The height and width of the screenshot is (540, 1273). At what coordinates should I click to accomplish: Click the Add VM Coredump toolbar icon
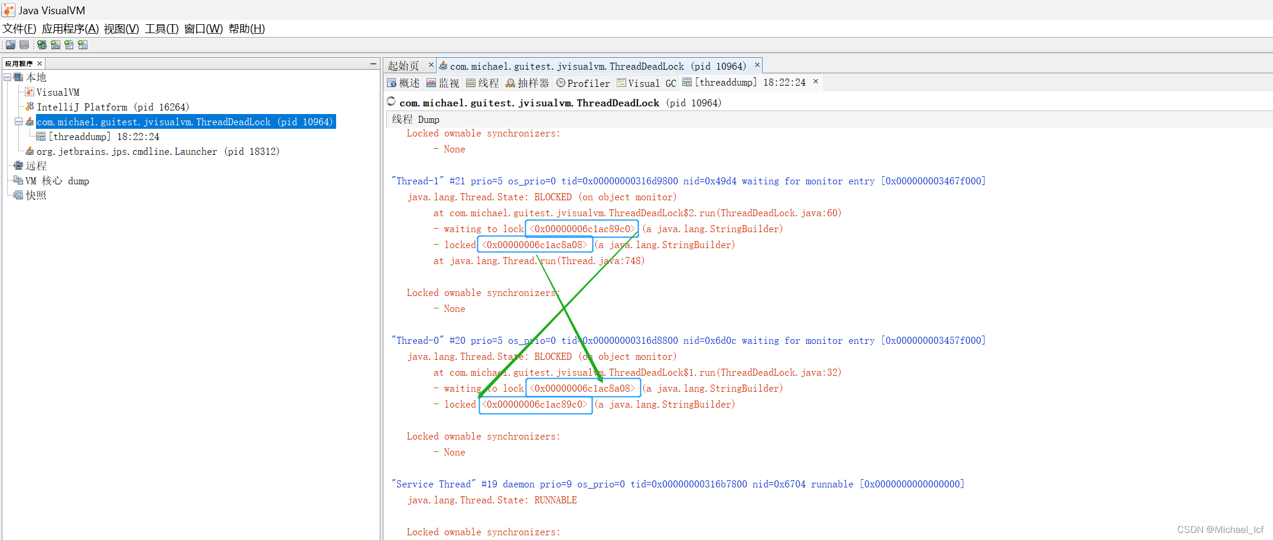pos(69,45)
